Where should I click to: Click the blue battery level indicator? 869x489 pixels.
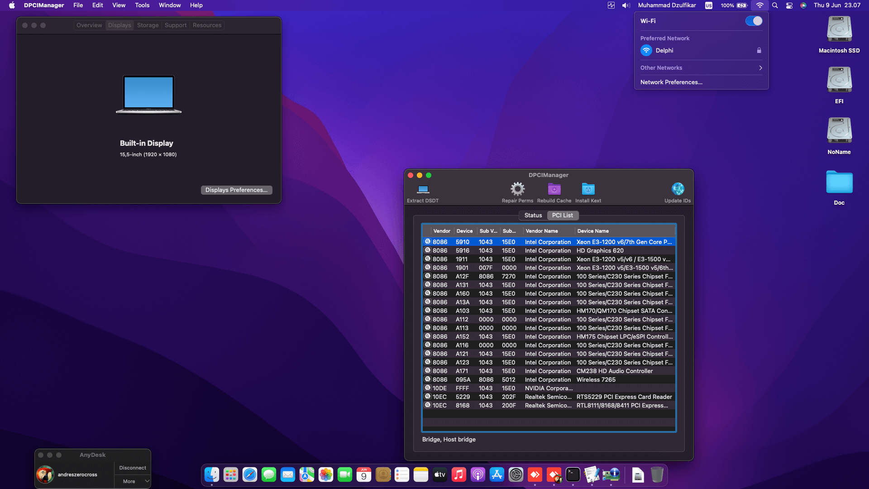click(x=742, y=5)
